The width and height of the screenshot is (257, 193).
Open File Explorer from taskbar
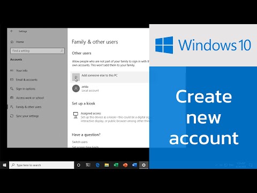click(x=107, y=165)
